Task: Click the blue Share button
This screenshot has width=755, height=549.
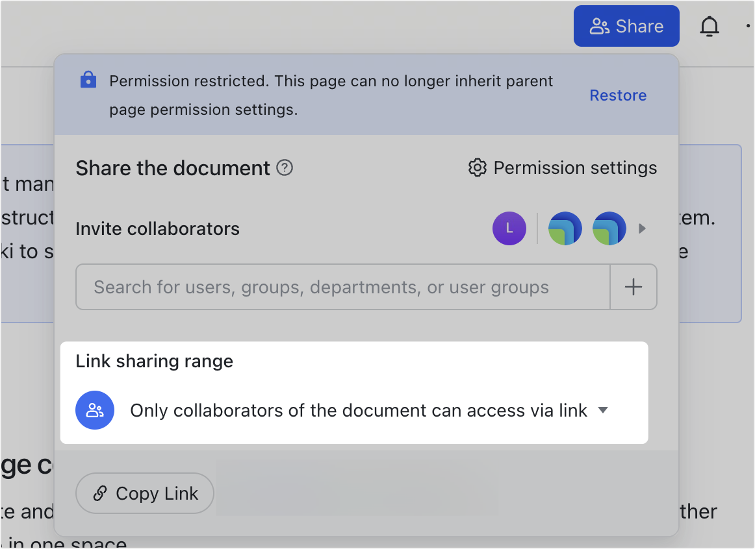Action: click(626, 25)
